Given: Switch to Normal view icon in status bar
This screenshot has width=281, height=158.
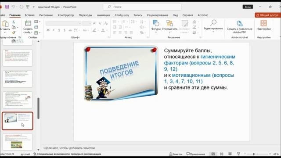Looking at the screenshot, I should [x=213, y=154].
